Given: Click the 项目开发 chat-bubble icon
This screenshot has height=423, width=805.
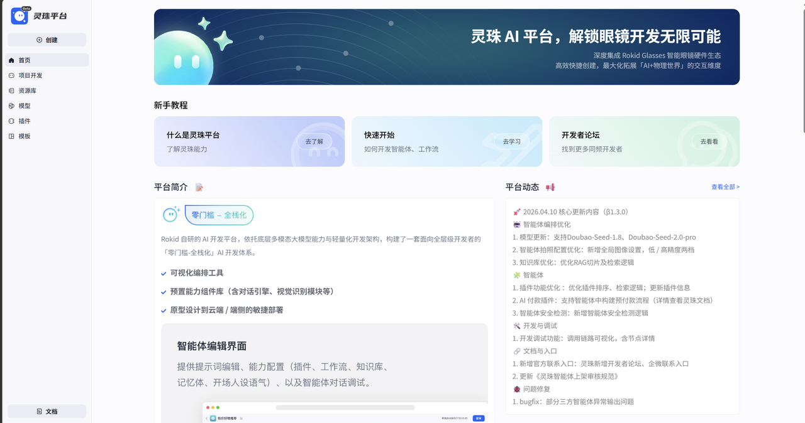Looking at the screenshot, I should [11, 75].
